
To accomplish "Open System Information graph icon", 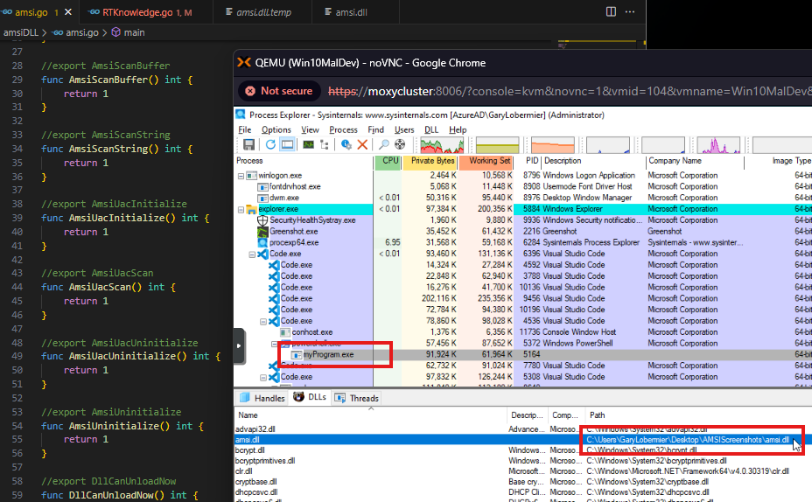I will tap(309, 144).
